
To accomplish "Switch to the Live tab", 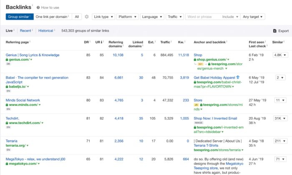I will (x=9, y=31).
